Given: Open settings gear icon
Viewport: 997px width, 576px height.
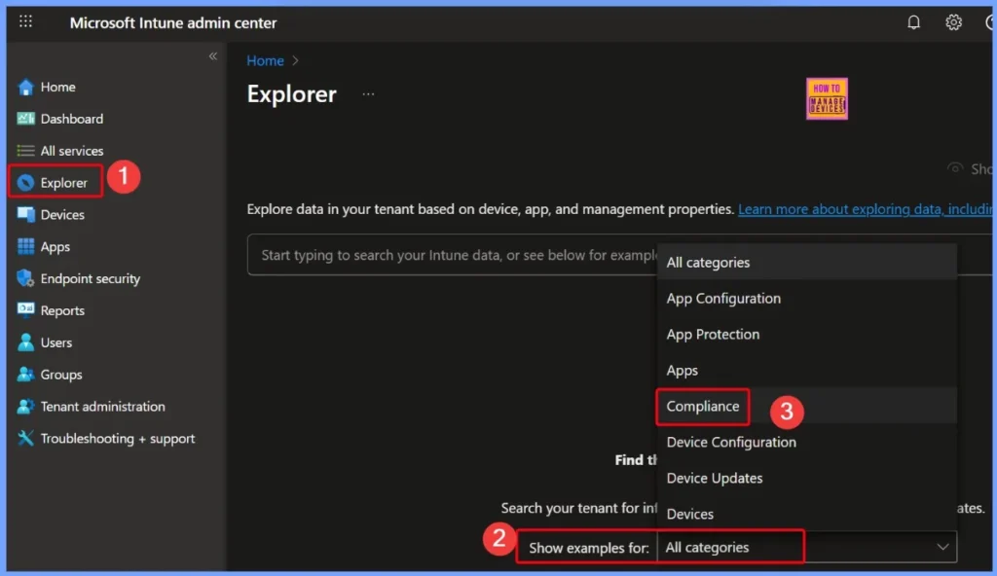Looking at the screenshot, I should (953, 22).
